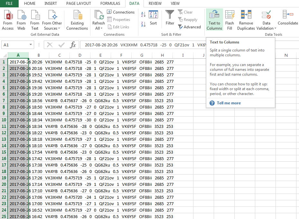Click the Advanced filter button
Viewport: 299px width, 219px height.
pyautogui.click(x=190, y=27)
